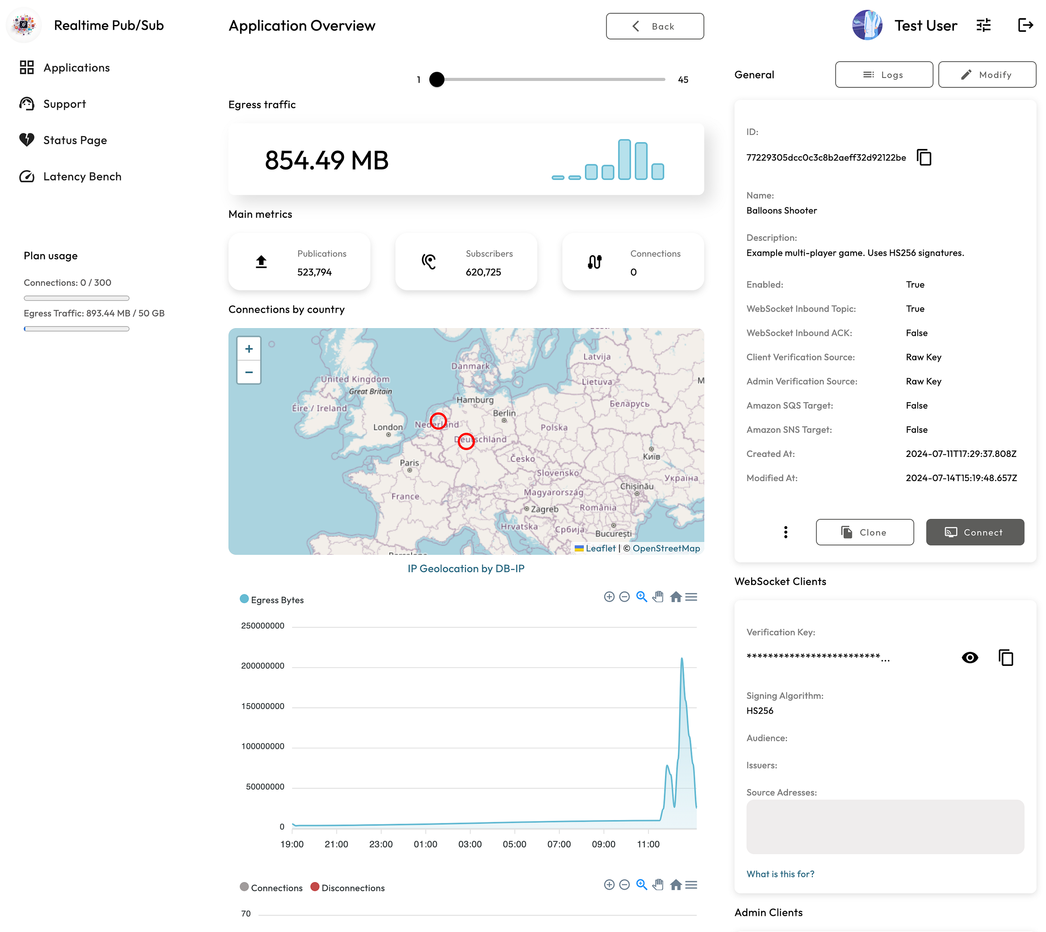Viewport: 1046px width, 932px height.
Task: Select the HS256 signing algorithm value
Action: tap(760, 711)
